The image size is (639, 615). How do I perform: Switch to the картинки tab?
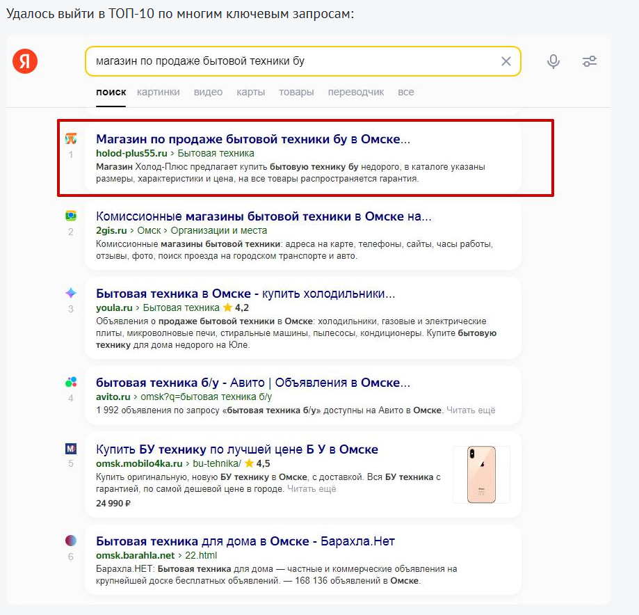(158, 92)
